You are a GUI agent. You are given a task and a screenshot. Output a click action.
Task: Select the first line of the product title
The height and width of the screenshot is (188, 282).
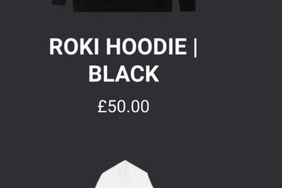123,47
